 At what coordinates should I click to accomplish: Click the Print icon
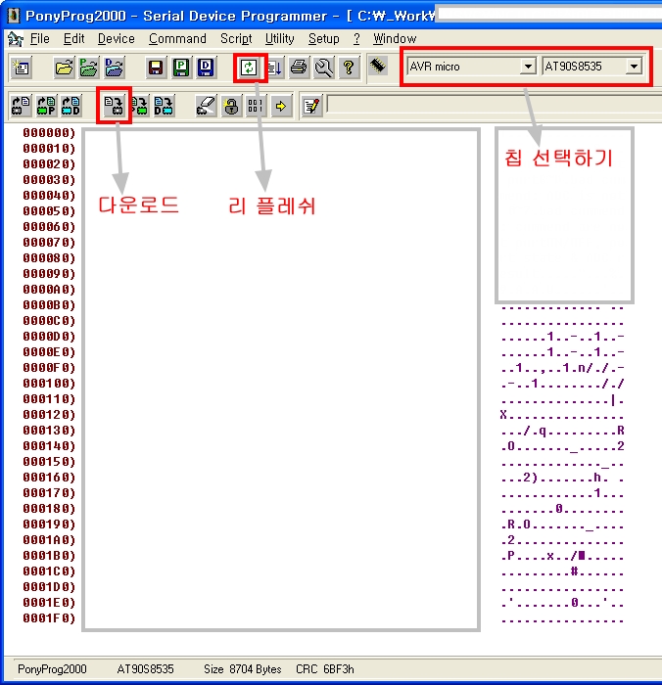pos(299,68)
